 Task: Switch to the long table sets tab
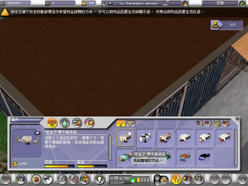pos(131,123)
